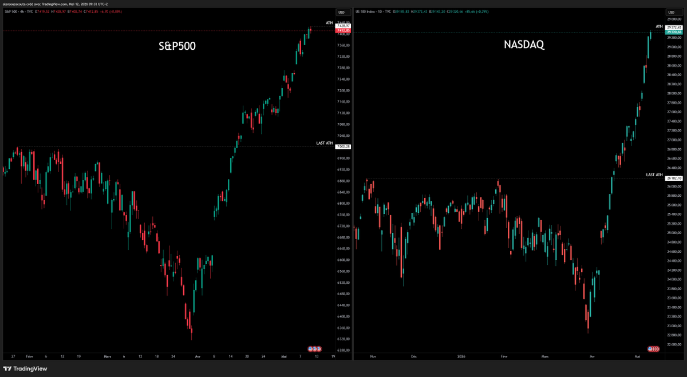Click 'Mars' on the NASDAQ time axis
The height and width of the screenshot is (377, 687).
[x=544, y=356]
